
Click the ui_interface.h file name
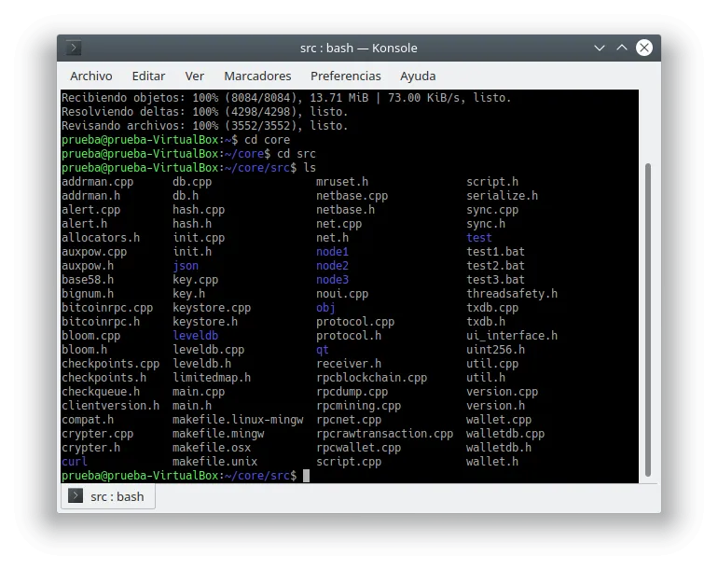tap(512, 336)
